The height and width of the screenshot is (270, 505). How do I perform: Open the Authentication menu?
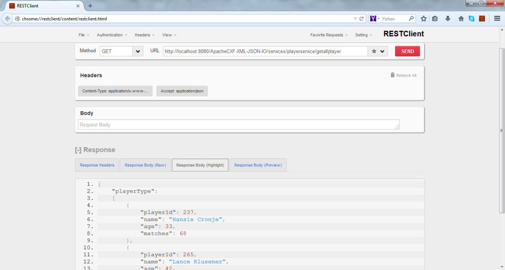click(112, 35)
